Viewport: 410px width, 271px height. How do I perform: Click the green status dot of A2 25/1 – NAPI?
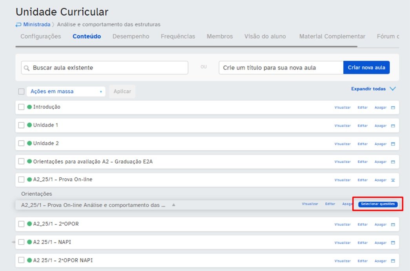[x=29, y=242]
